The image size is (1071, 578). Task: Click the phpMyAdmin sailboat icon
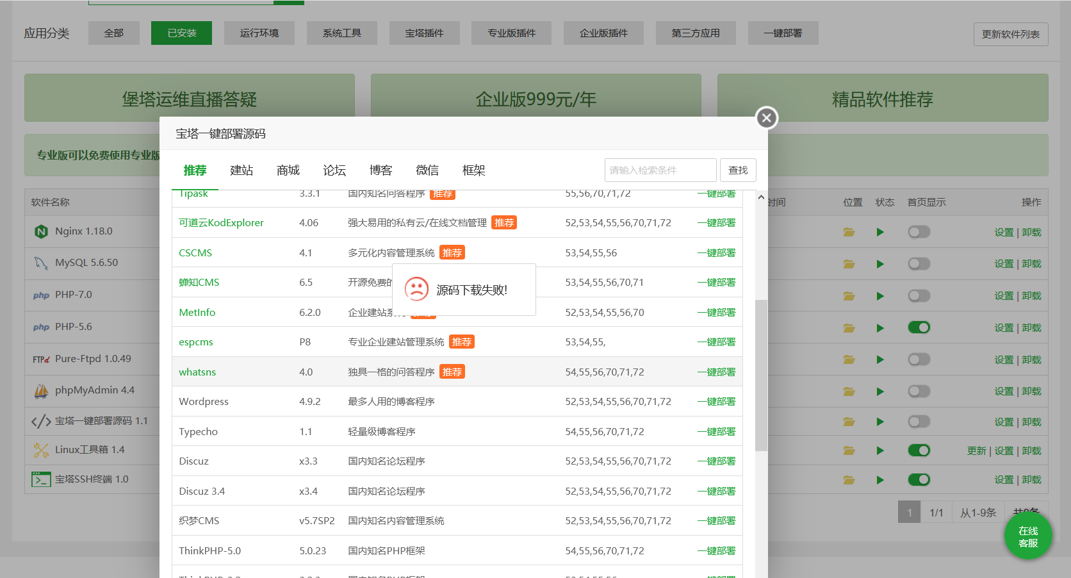tap(41, 390)
